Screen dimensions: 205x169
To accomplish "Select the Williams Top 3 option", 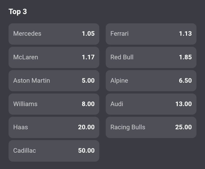I will click(54, 104).
